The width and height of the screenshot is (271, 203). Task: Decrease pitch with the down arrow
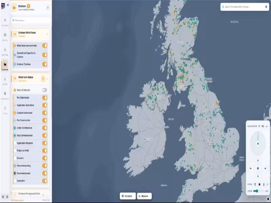(264, 184)
